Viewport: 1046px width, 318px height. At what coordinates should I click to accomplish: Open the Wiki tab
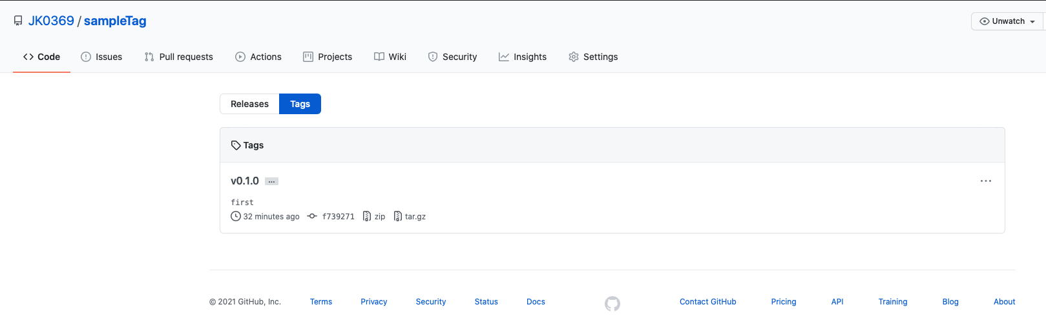tap(390, 57)
